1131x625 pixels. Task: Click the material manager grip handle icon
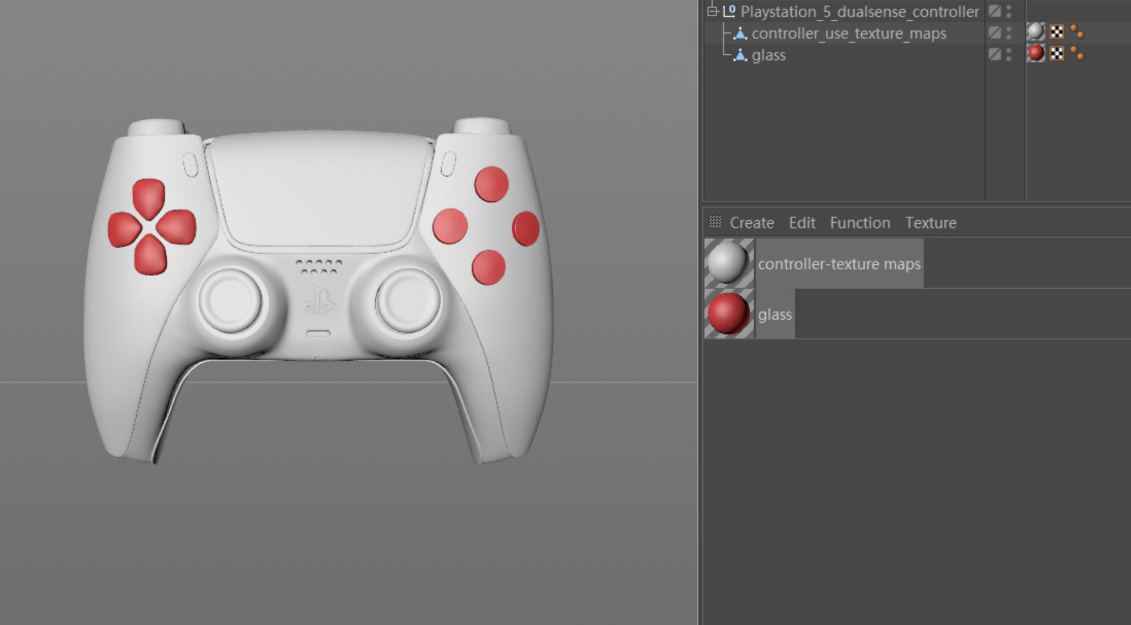[x=715, y=221]
